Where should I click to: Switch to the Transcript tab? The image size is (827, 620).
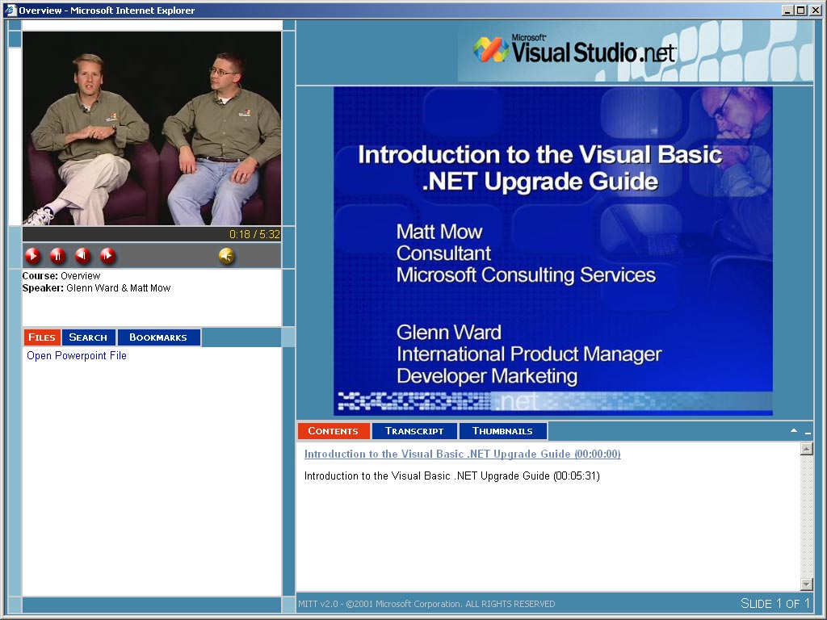[414, 431]
